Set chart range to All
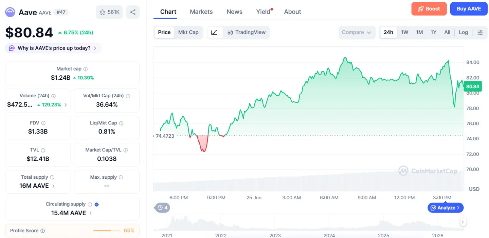 tap(447, 32)
